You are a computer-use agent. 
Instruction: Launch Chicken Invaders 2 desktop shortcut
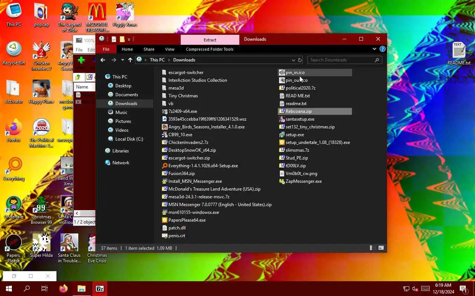tap(42, 56)
